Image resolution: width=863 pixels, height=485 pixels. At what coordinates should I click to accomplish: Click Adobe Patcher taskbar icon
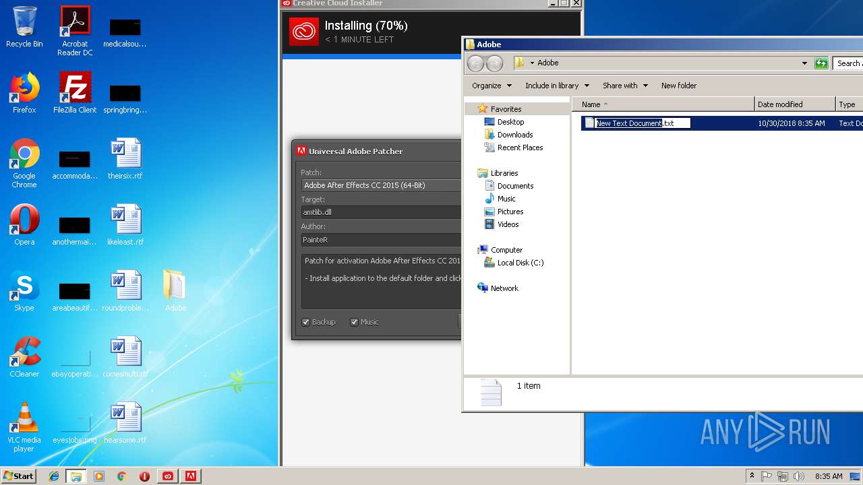[x=191, y=476]
